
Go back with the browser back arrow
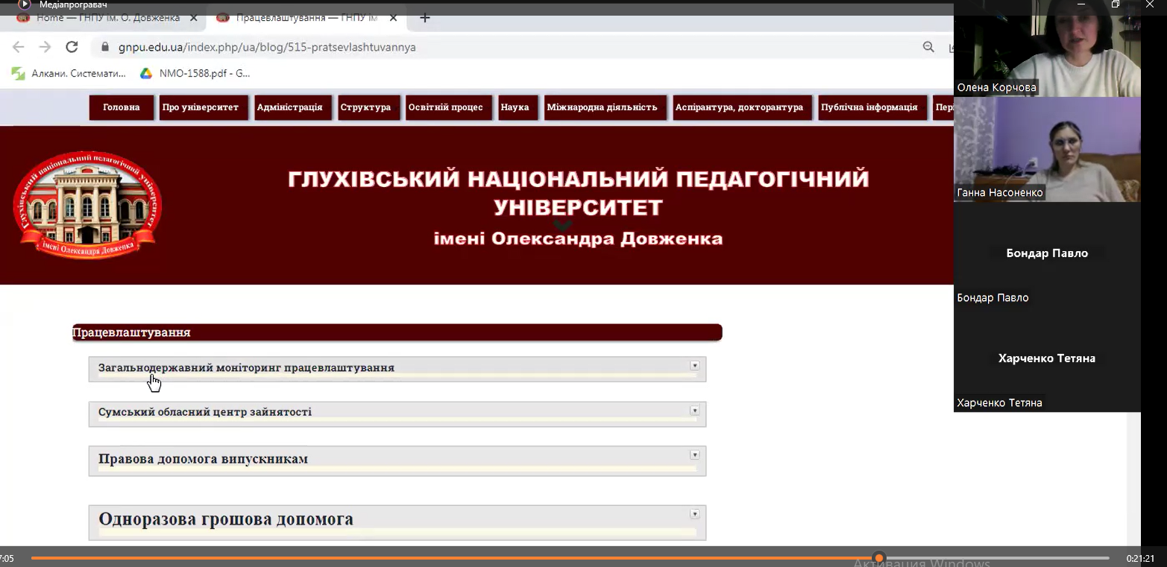tap(19, 47)
